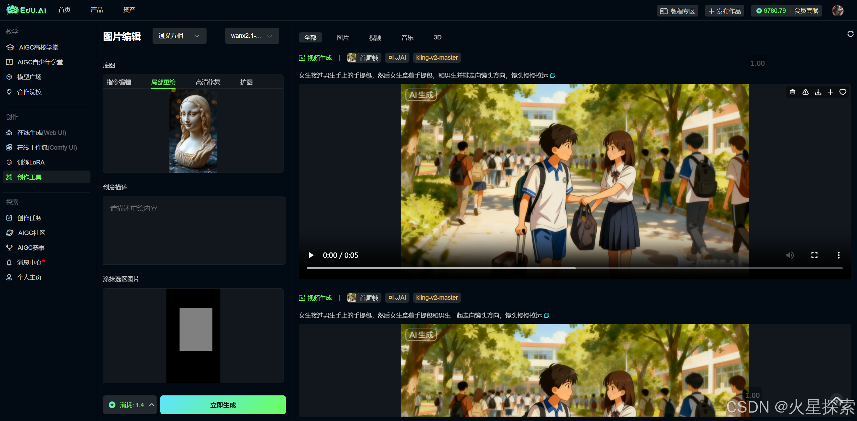Click the 创意描述 text input area
This screenshot has height=421, width=857.
(x=194, y=230)
